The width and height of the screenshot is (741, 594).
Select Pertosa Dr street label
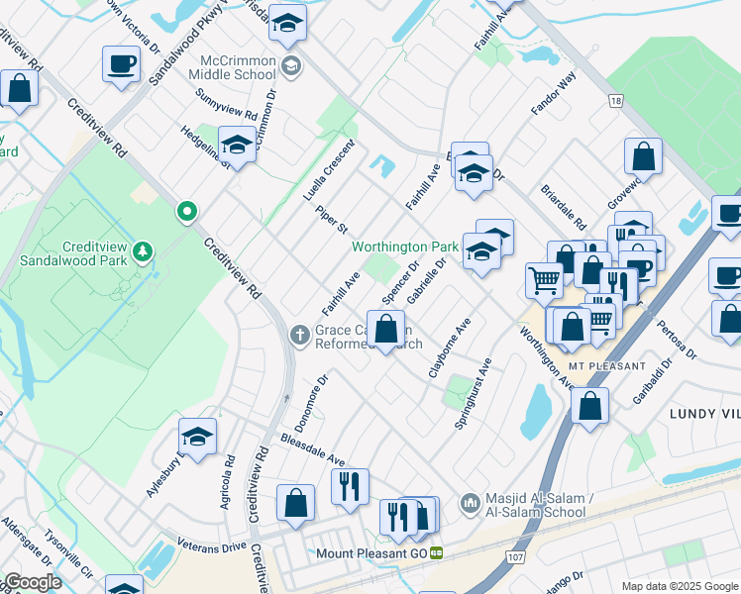[x=677, y=340]
